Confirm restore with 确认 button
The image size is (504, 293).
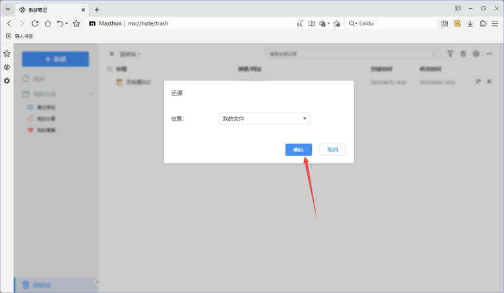click(299, 150)
